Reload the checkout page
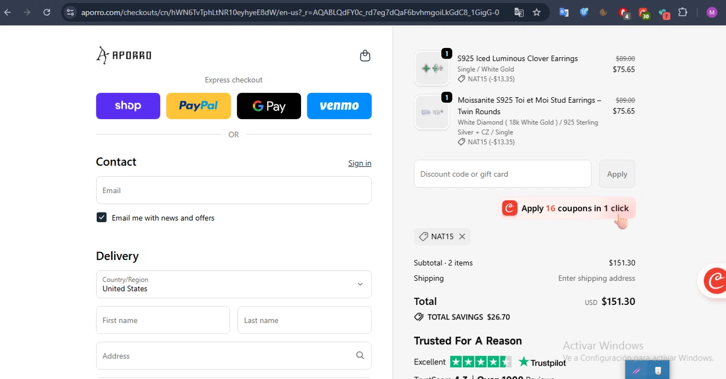This screenshot has height=379, width=726. pos(47,12)
